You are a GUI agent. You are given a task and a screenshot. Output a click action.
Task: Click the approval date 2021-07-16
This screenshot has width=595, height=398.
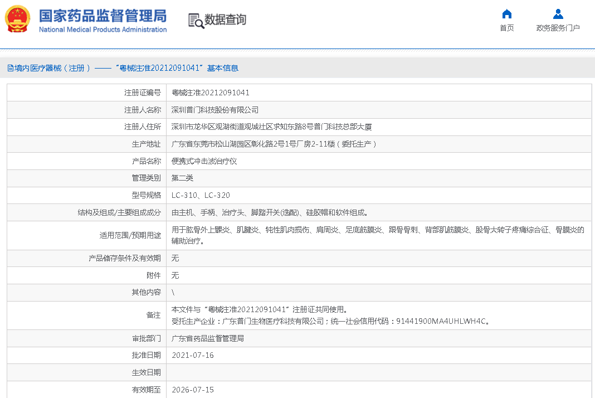[192, 355]
